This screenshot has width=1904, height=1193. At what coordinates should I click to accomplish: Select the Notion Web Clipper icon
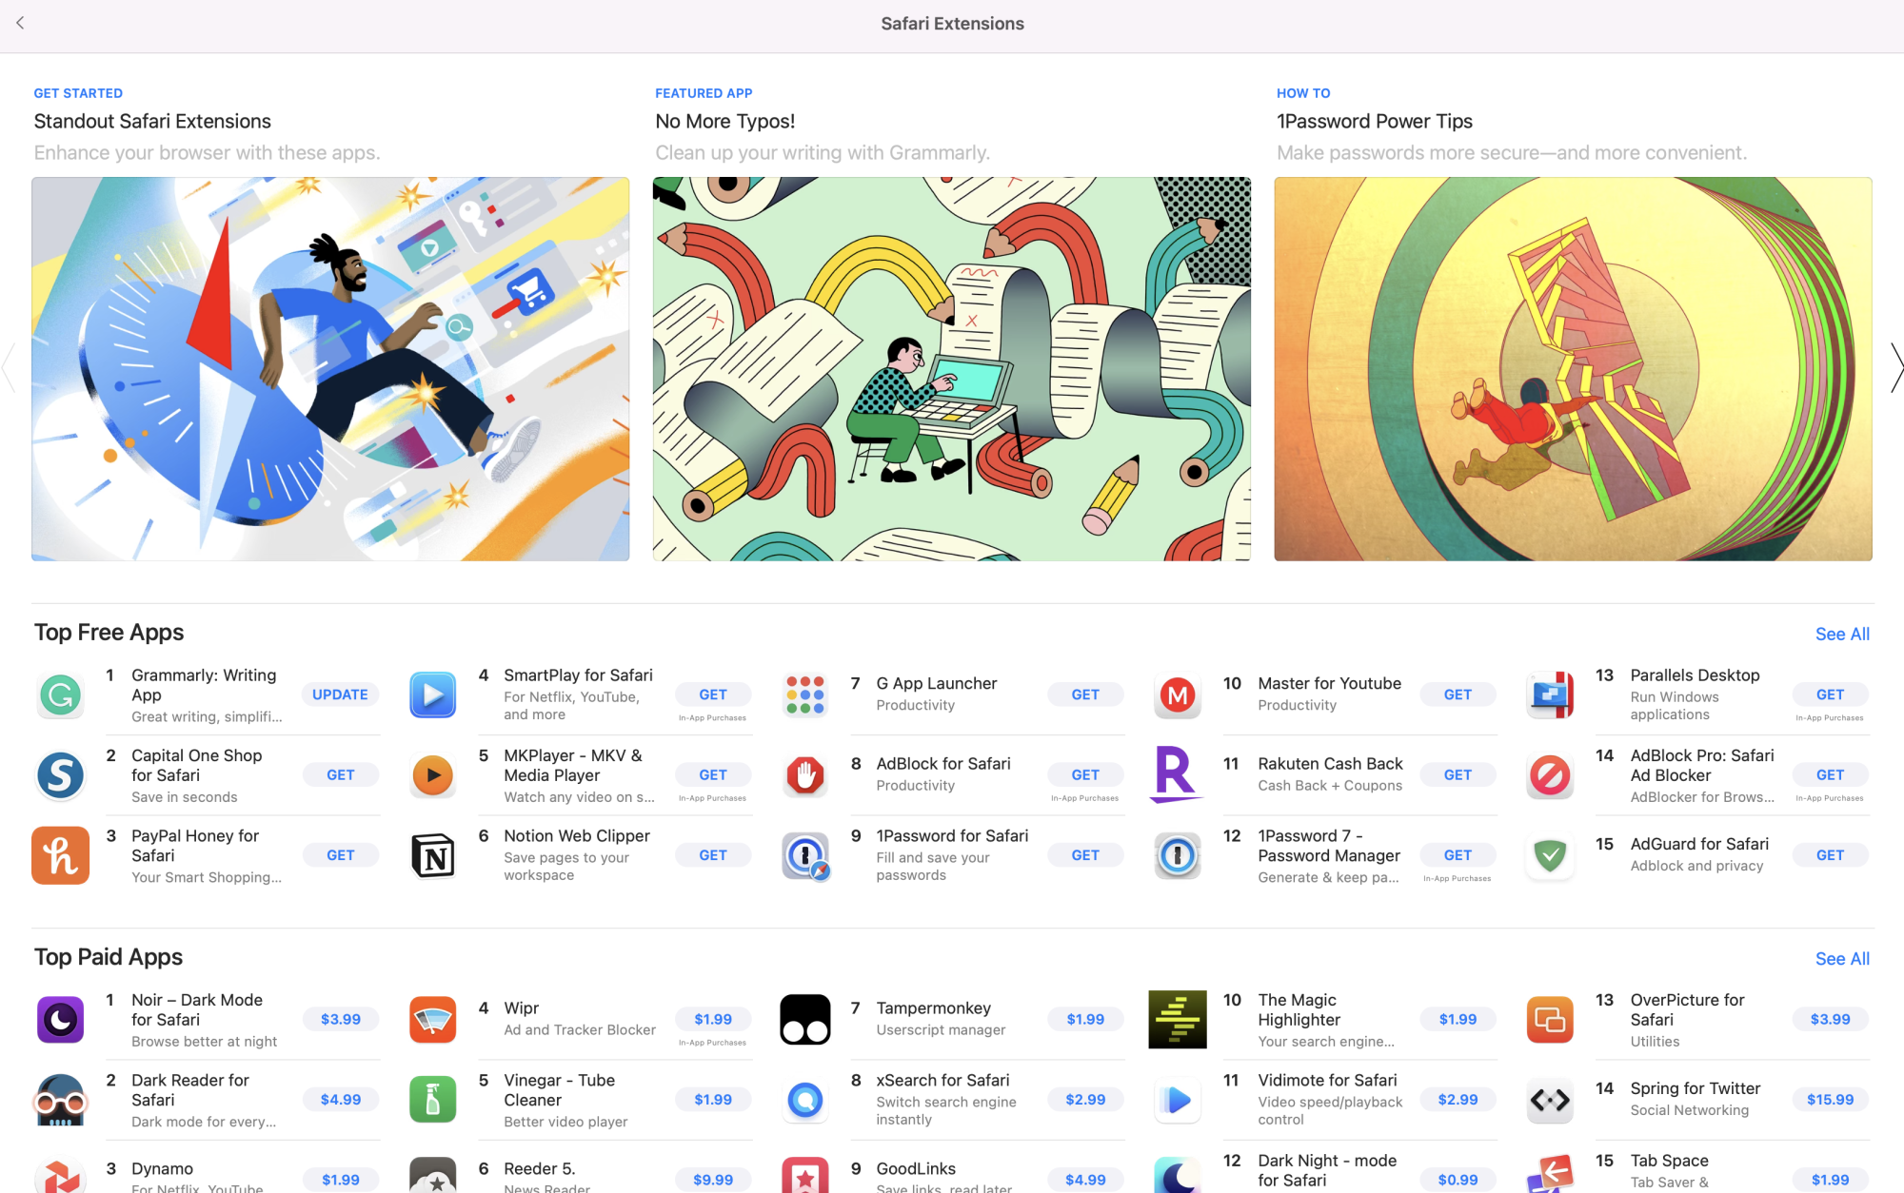[433, 855]
